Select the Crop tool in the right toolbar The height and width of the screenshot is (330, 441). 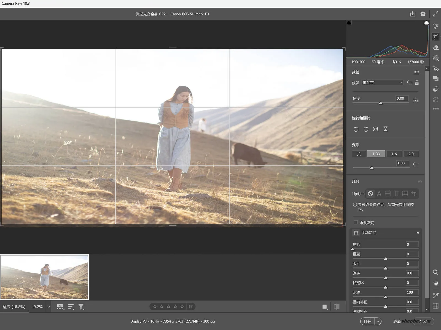(x=436, y=36)
